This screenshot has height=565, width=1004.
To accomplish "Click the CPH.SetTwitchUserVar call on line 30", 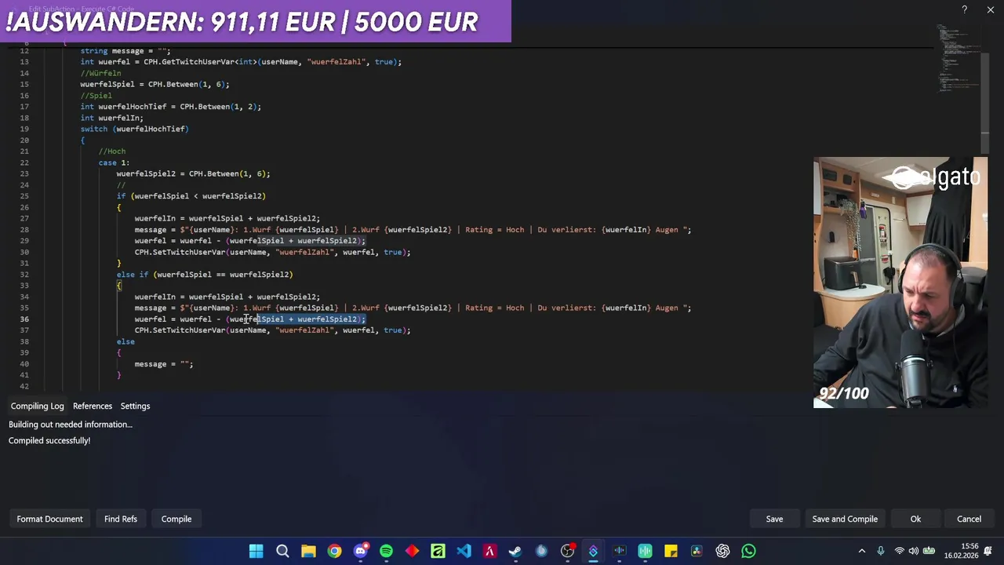I will click(x=273, y=252).
